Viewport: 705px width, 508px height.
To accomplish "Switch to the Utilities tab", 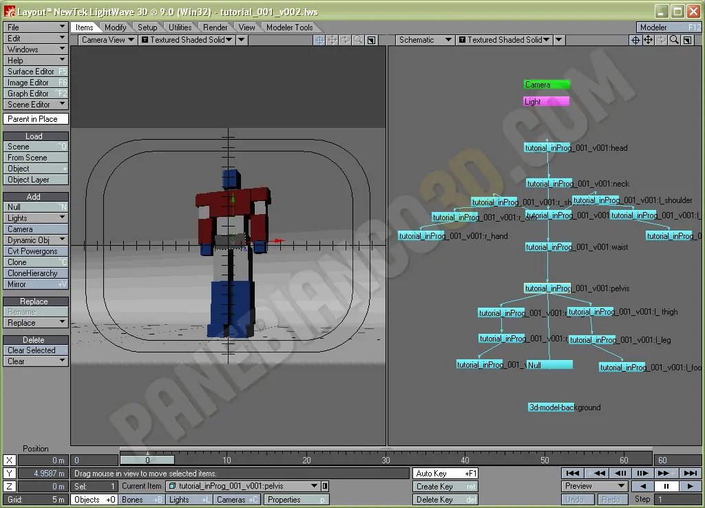I will (x=180, y=28).
